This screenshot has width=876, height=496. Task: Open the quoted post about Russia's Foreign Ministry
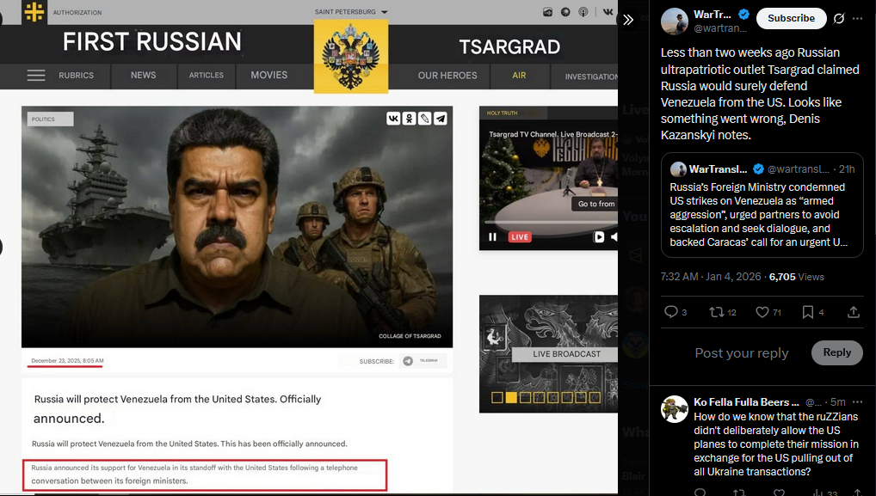tap(762, 205)
